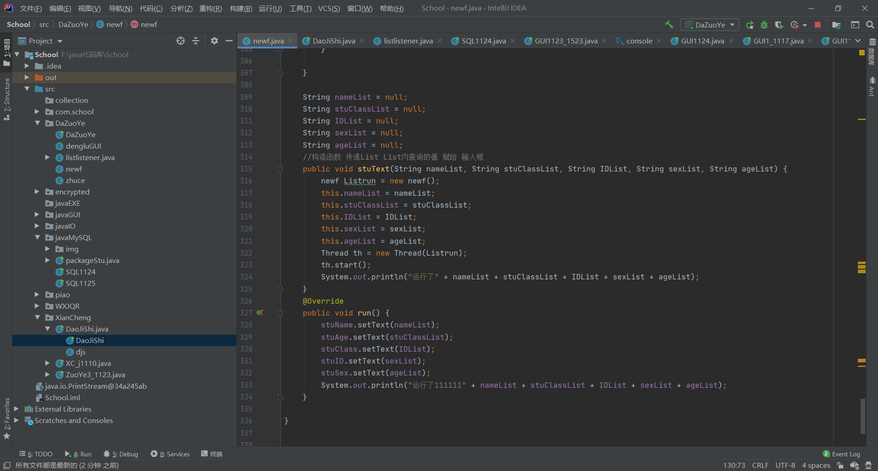
Task: Open the profiler options dropdown arrow
Action: [805, 25]
